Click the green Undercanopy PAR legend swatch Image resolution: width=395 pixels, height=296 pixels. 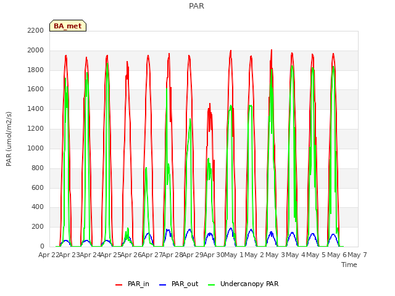pos(212,285)
